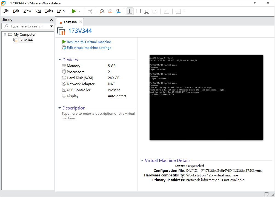Open the power options dropdown arrow
This screenshot has height=197, width=275.
(80, 11)
